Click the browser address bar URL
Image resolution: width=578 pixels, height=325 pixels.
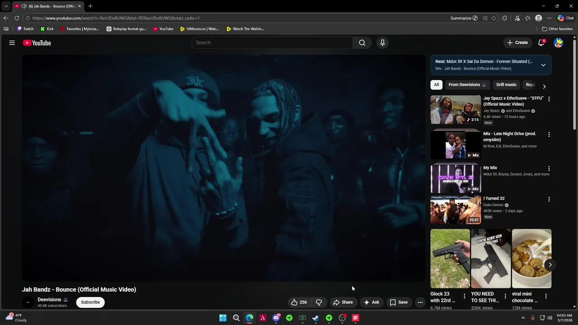tap(116, 18)
